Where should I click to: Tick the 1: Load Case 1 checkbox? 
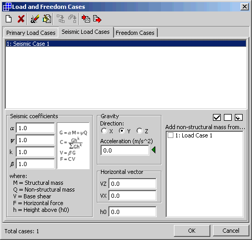170,135
